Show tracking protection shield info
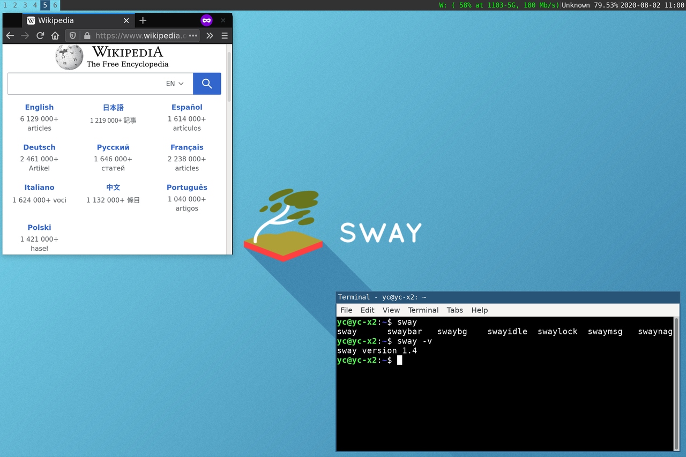Screen dimensions: 686x457 73,36
